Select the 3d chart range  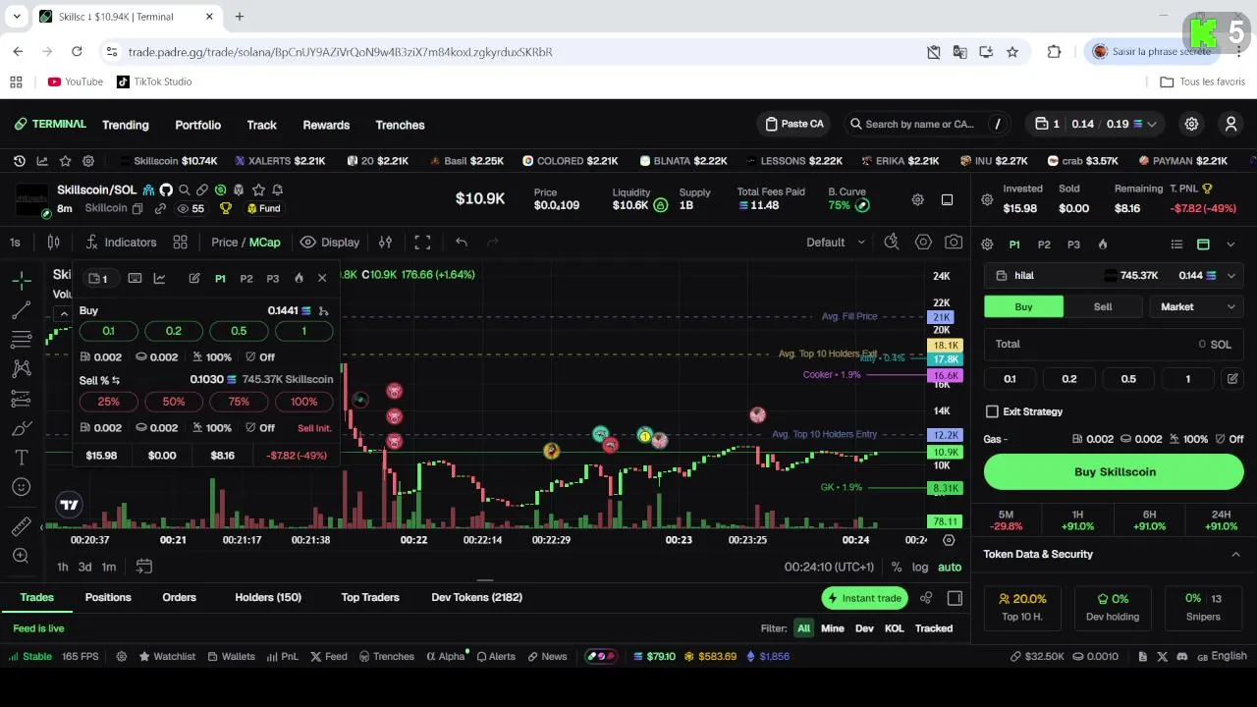coord(84,567)
